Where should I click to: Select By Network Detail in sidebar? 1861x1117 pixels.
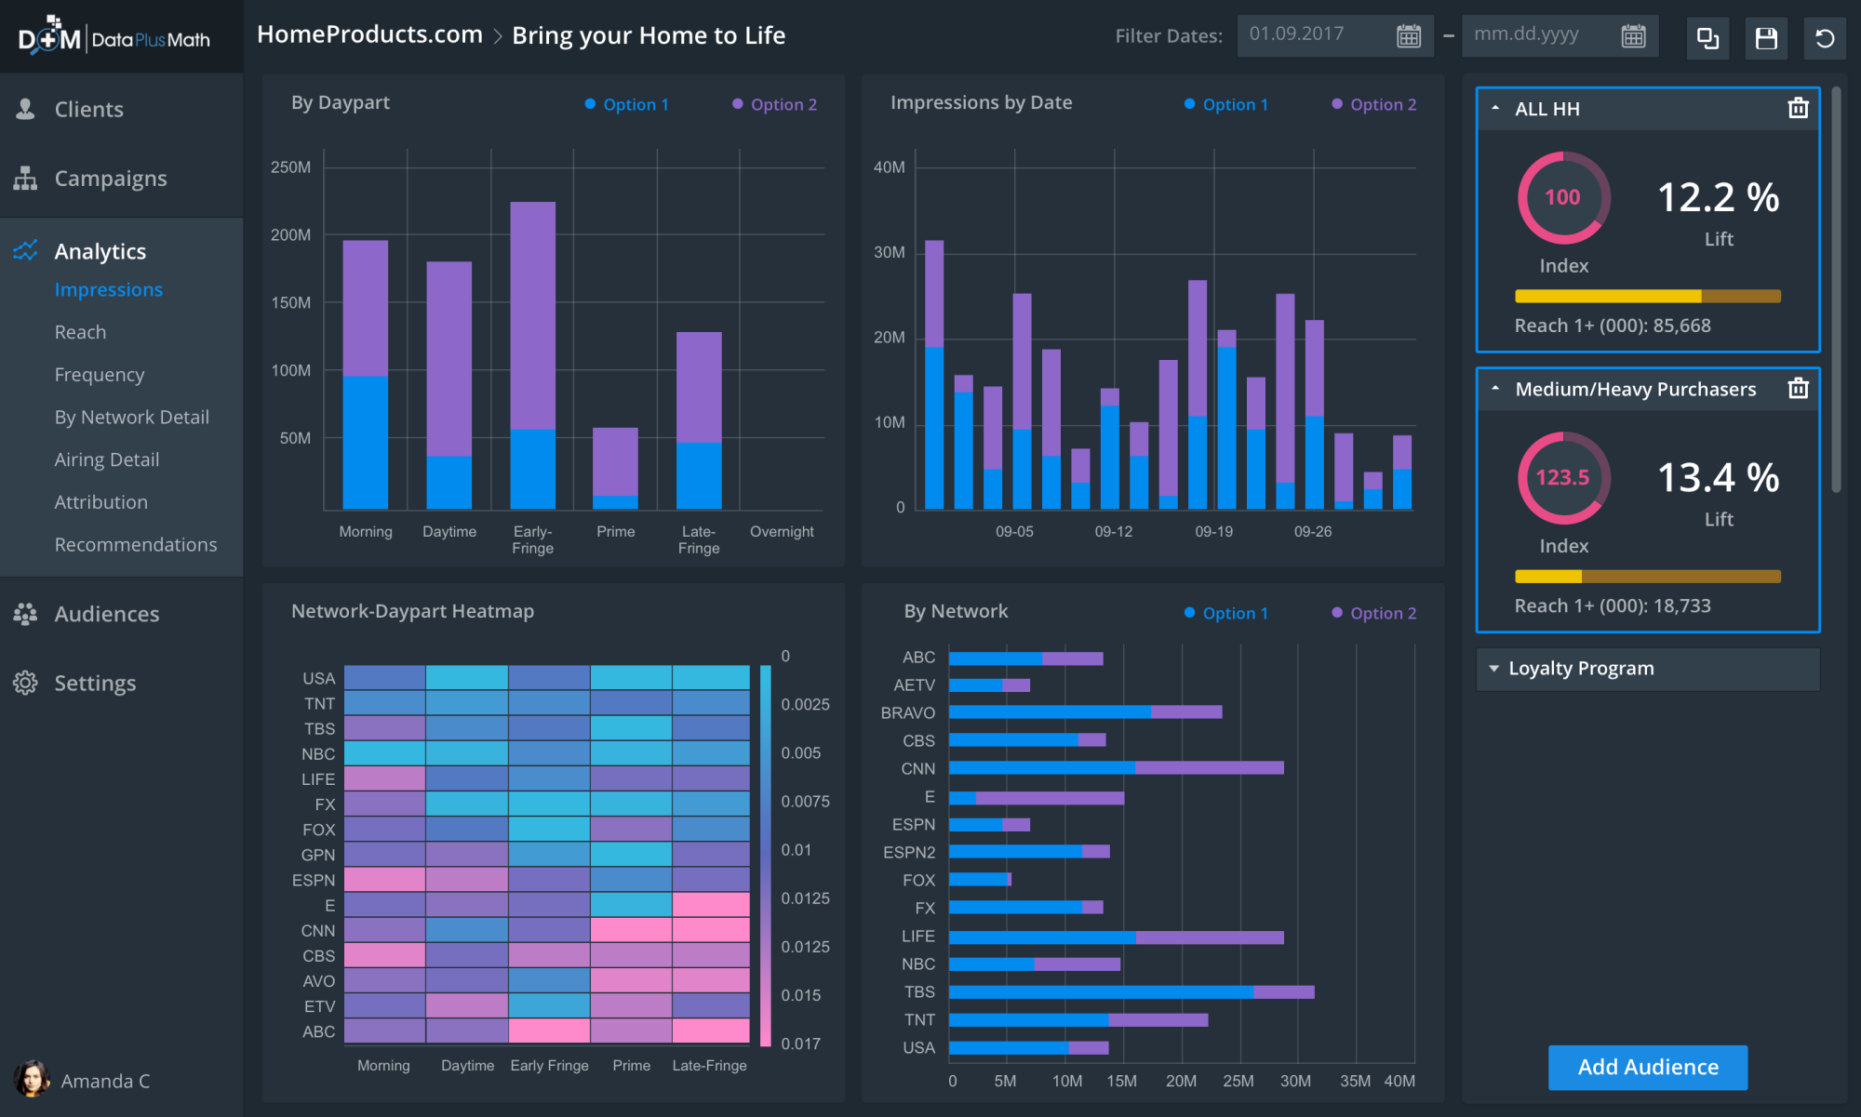(131, 417)
